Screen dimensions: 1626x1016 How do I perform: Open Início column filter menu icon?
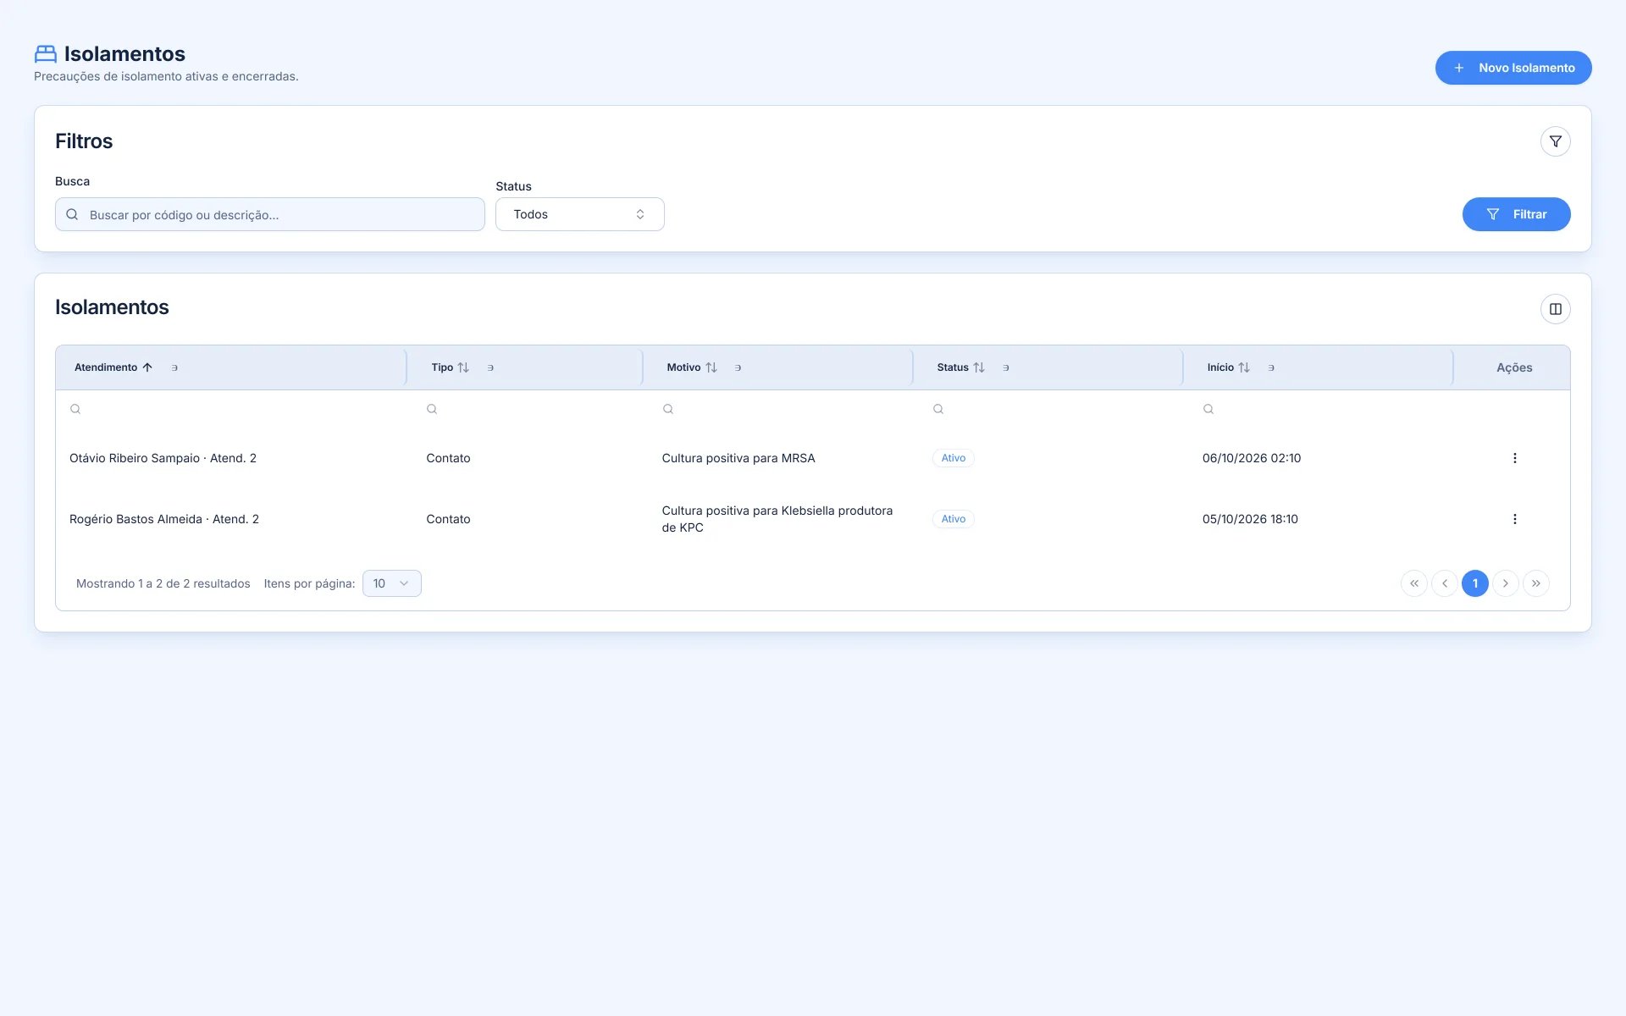coord(1271,367)
